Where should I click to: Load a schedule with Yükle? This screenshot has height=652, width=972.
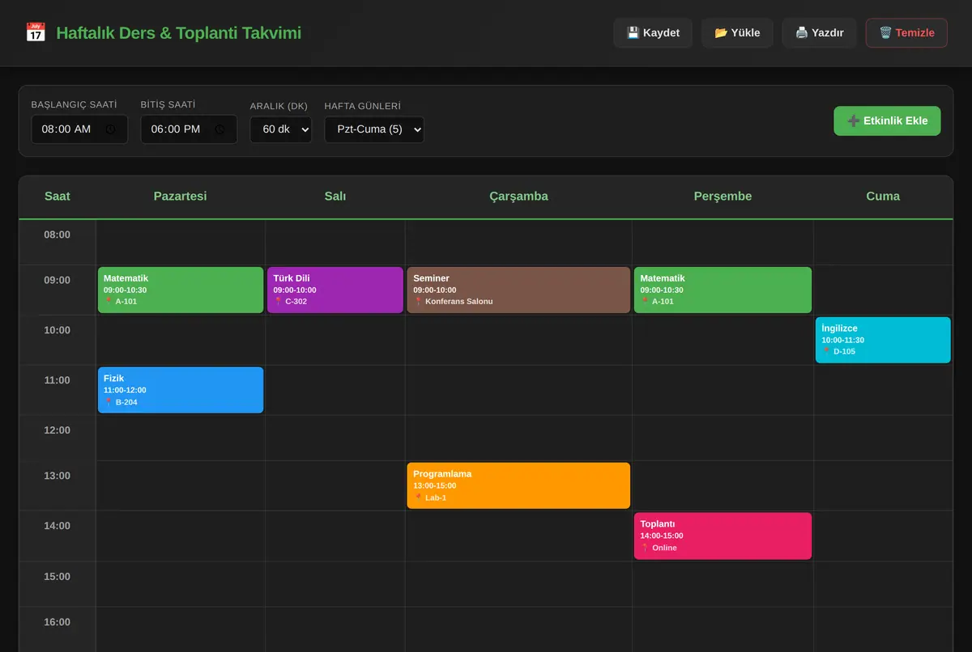point(737,33)
